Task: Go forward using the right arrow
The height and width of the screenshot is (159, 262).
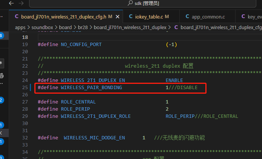Action: 21,3
